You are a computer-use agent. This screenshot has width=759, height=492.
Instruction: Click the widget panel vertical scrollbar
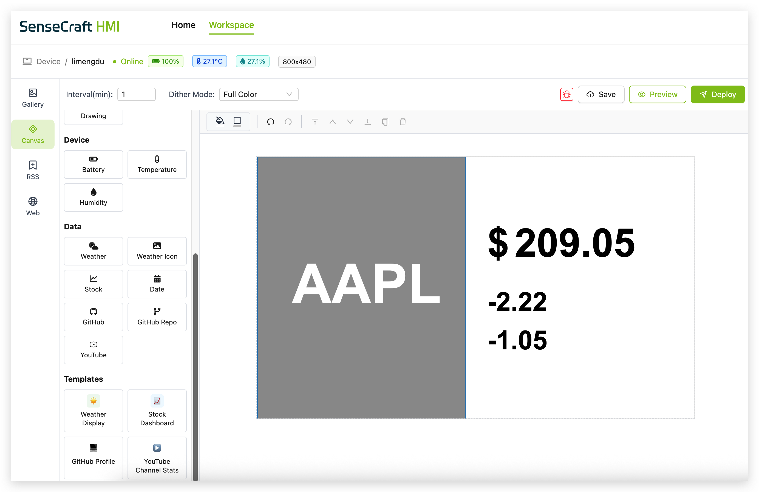(196, 367)
